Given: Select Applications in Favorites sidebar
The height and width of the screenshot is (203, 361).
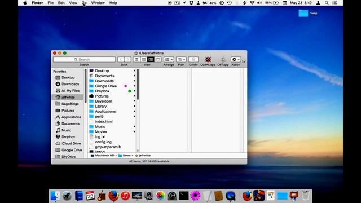Looking at the screenshot, I should tap(71, 117).
